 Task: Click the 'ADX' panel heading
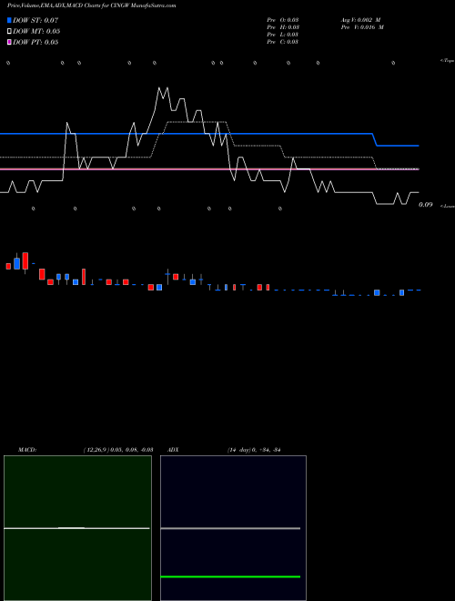coord(173,450)
